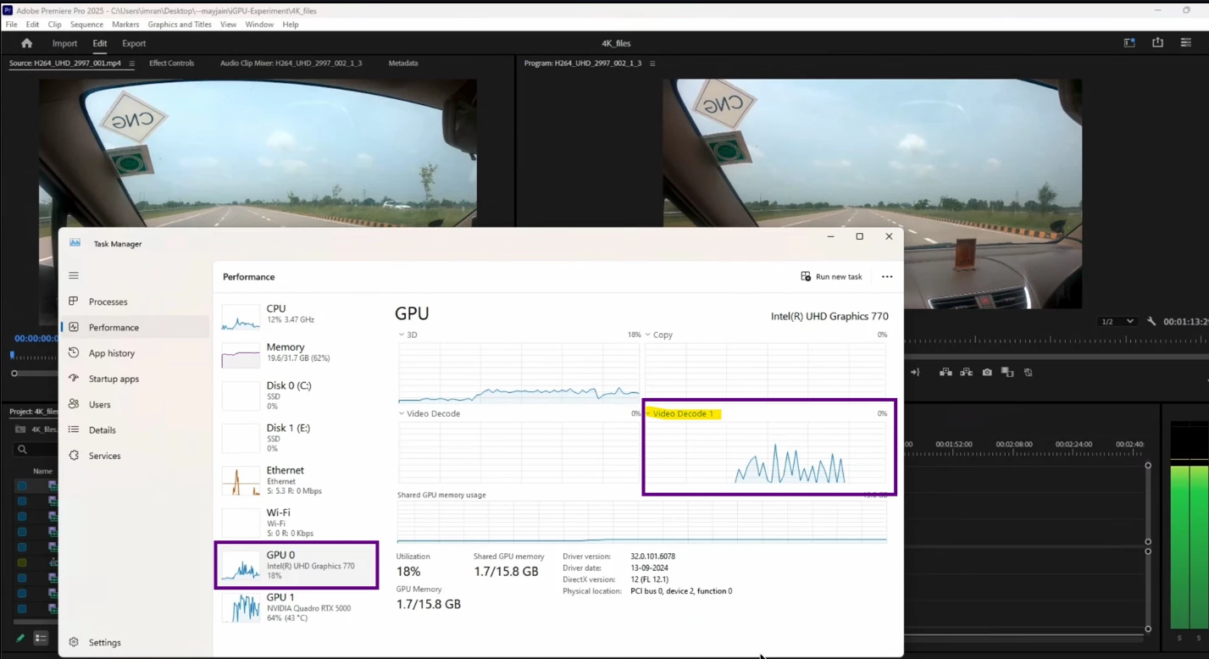Open the Graphics and Titles menu

(x=180, y=25)
